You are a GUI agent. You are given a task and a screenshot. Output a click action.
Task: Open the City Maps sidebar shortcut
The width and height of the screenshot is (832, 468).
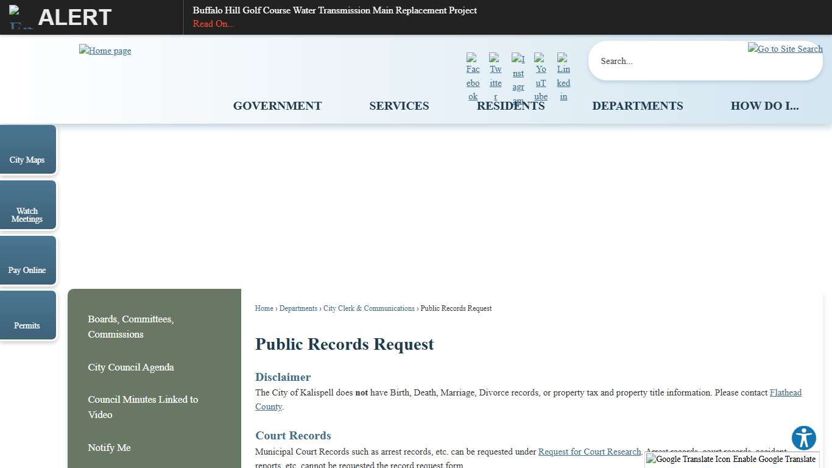(x=27, y=159)
